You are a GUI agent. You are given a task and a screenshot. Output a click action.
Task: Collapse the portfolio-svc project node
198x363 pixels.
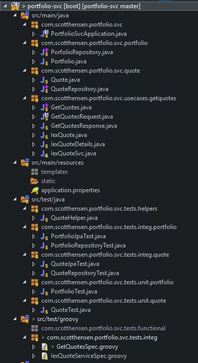pos(5,6)
